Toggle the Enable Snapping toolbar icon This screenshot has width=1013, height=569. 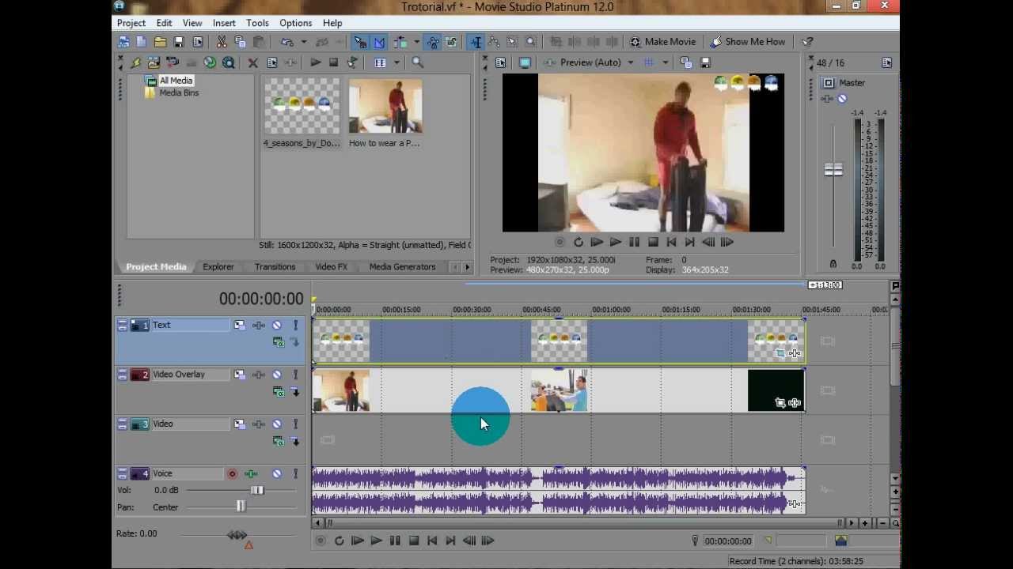click(360, 42)
